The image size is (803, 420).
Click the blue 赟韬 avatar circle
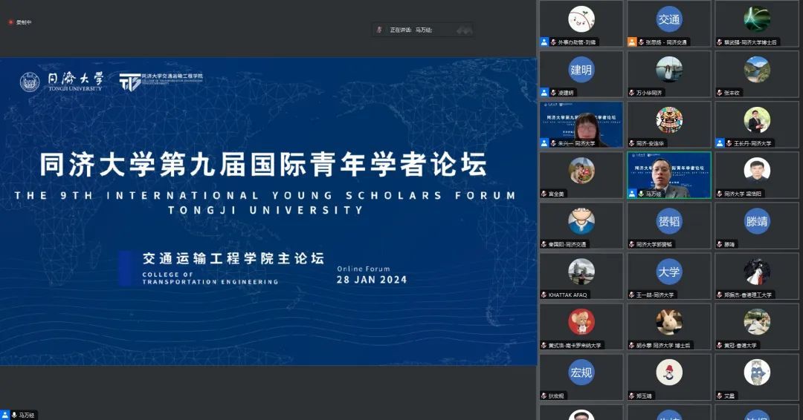click(668, 221)
